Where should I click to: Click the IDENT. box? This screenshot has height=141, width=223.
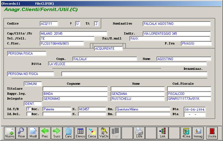[33, 104]
